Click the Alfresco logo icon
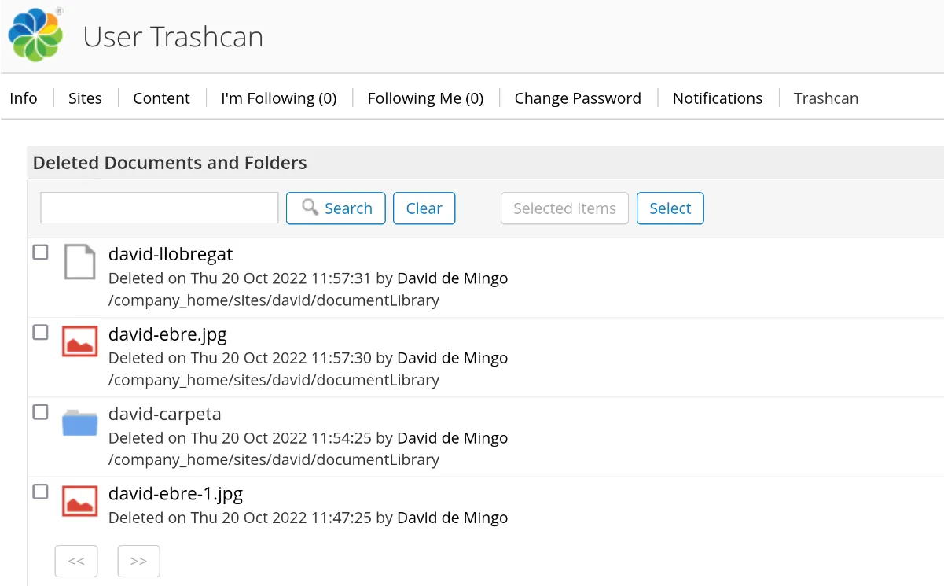Image resolution: width=944 pixels, height=586 pixels. click(x=35, y=35)
